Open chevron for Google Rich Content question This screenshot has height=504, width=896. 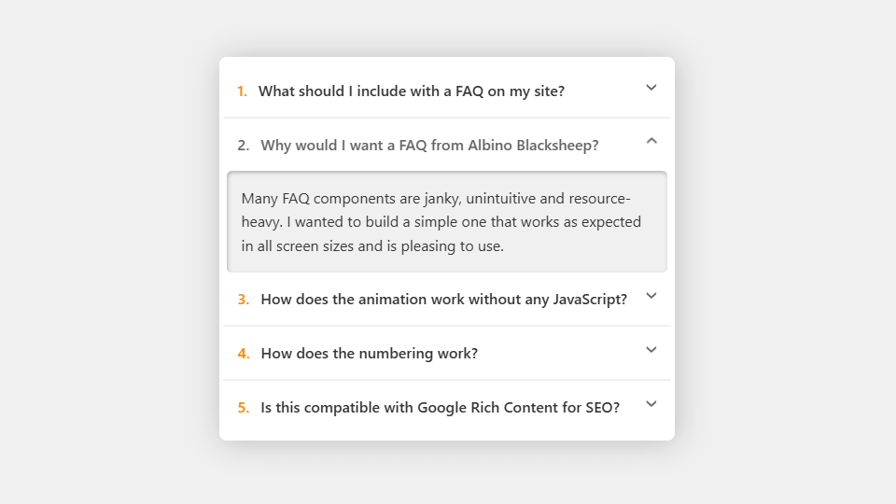pyautogui.click(x=651, y=404)
